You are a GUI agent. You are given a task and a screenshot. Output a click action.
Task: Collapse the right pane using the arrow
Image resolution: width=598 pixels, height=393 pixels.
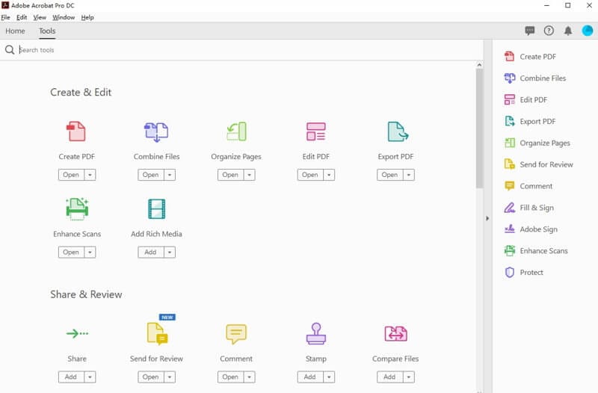pos(487,218)
